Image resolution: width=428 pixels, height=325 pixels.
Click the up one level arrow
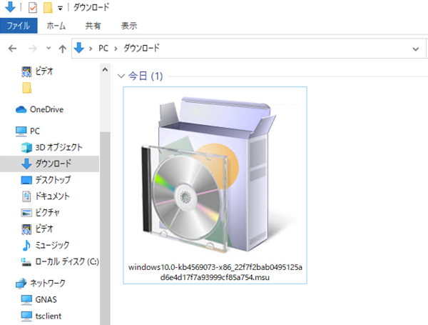pyautogui.click(x=62, y=49)
